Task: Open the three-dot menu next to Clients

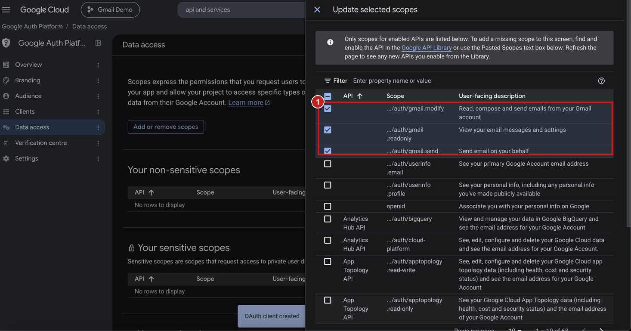Action: pyautogui.click(x=98, y=112)
